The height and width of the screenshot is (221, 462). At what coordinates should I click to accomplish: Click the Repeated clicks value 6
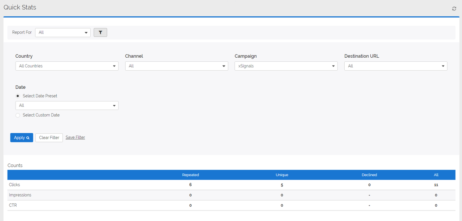click(190, 185)
